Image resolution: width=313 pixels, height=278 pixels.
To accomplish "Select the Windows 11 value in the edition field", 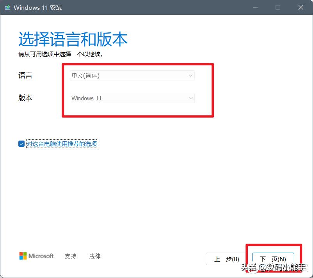I will (87, 98).
